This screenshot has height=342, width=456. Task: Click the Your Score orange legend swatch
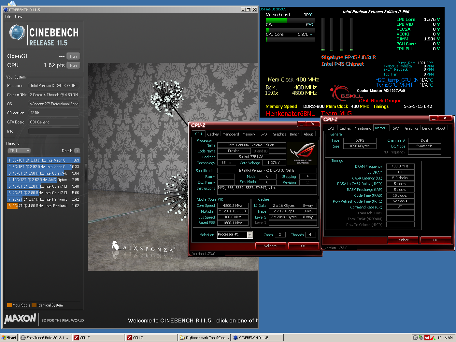[x=9, y=305]
